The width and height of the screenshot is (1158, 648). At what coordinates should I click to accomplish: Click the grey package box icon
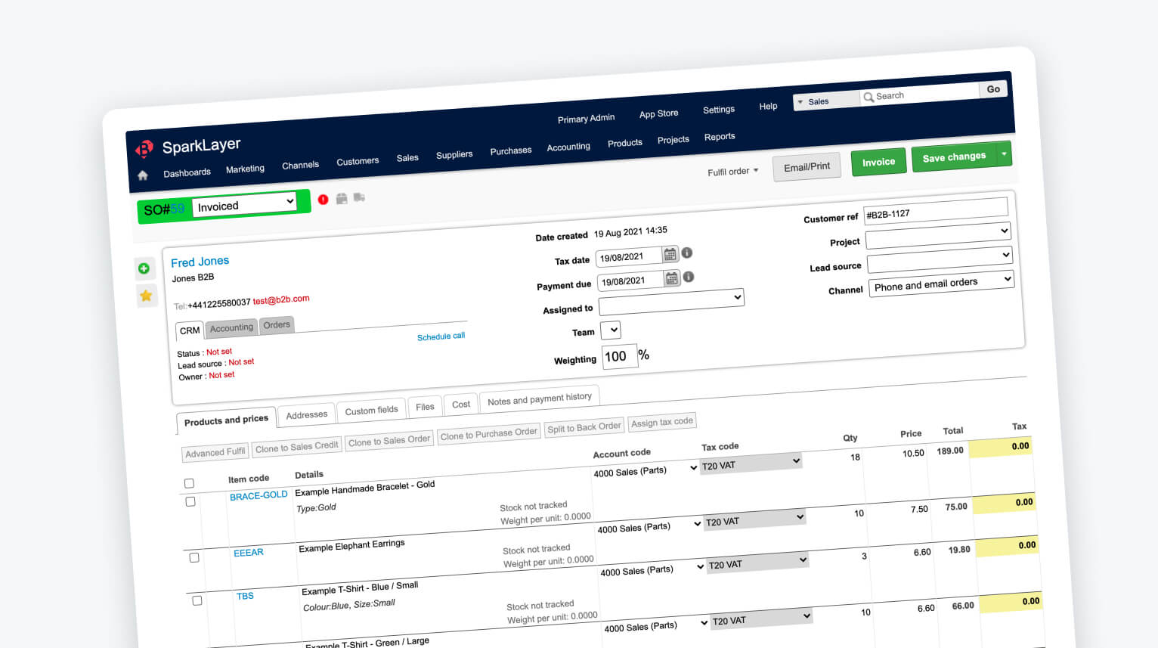pos(342,199)
